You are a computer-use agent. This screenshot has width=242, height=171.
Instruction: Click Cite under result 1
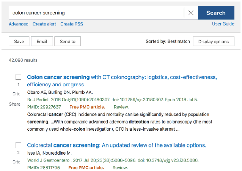[x=16, y=94]
